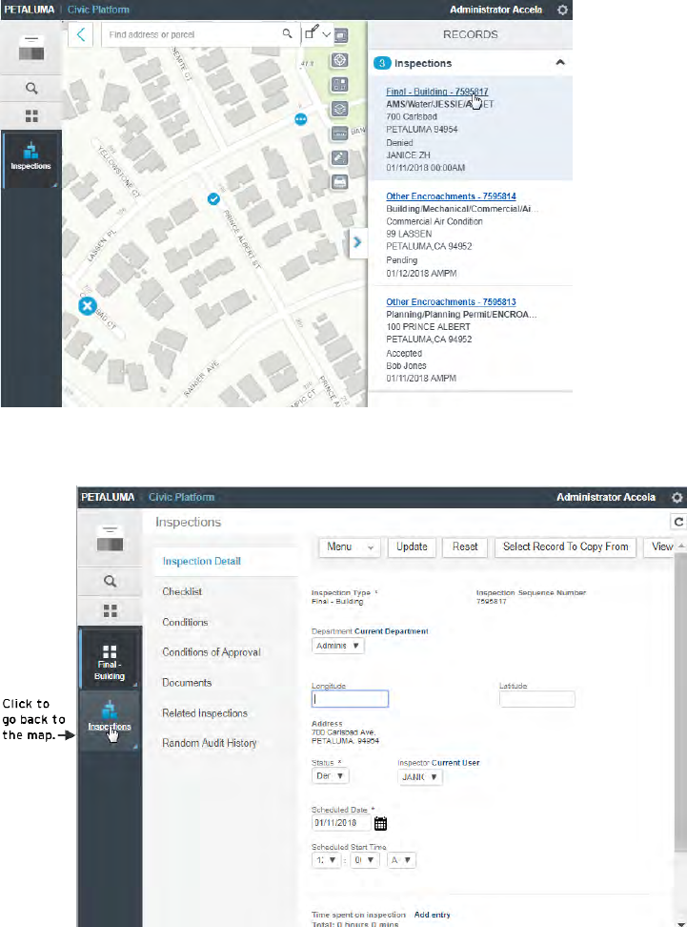687x927 pixels.
Task: Open the Documents tab
Action: [187, 682]
